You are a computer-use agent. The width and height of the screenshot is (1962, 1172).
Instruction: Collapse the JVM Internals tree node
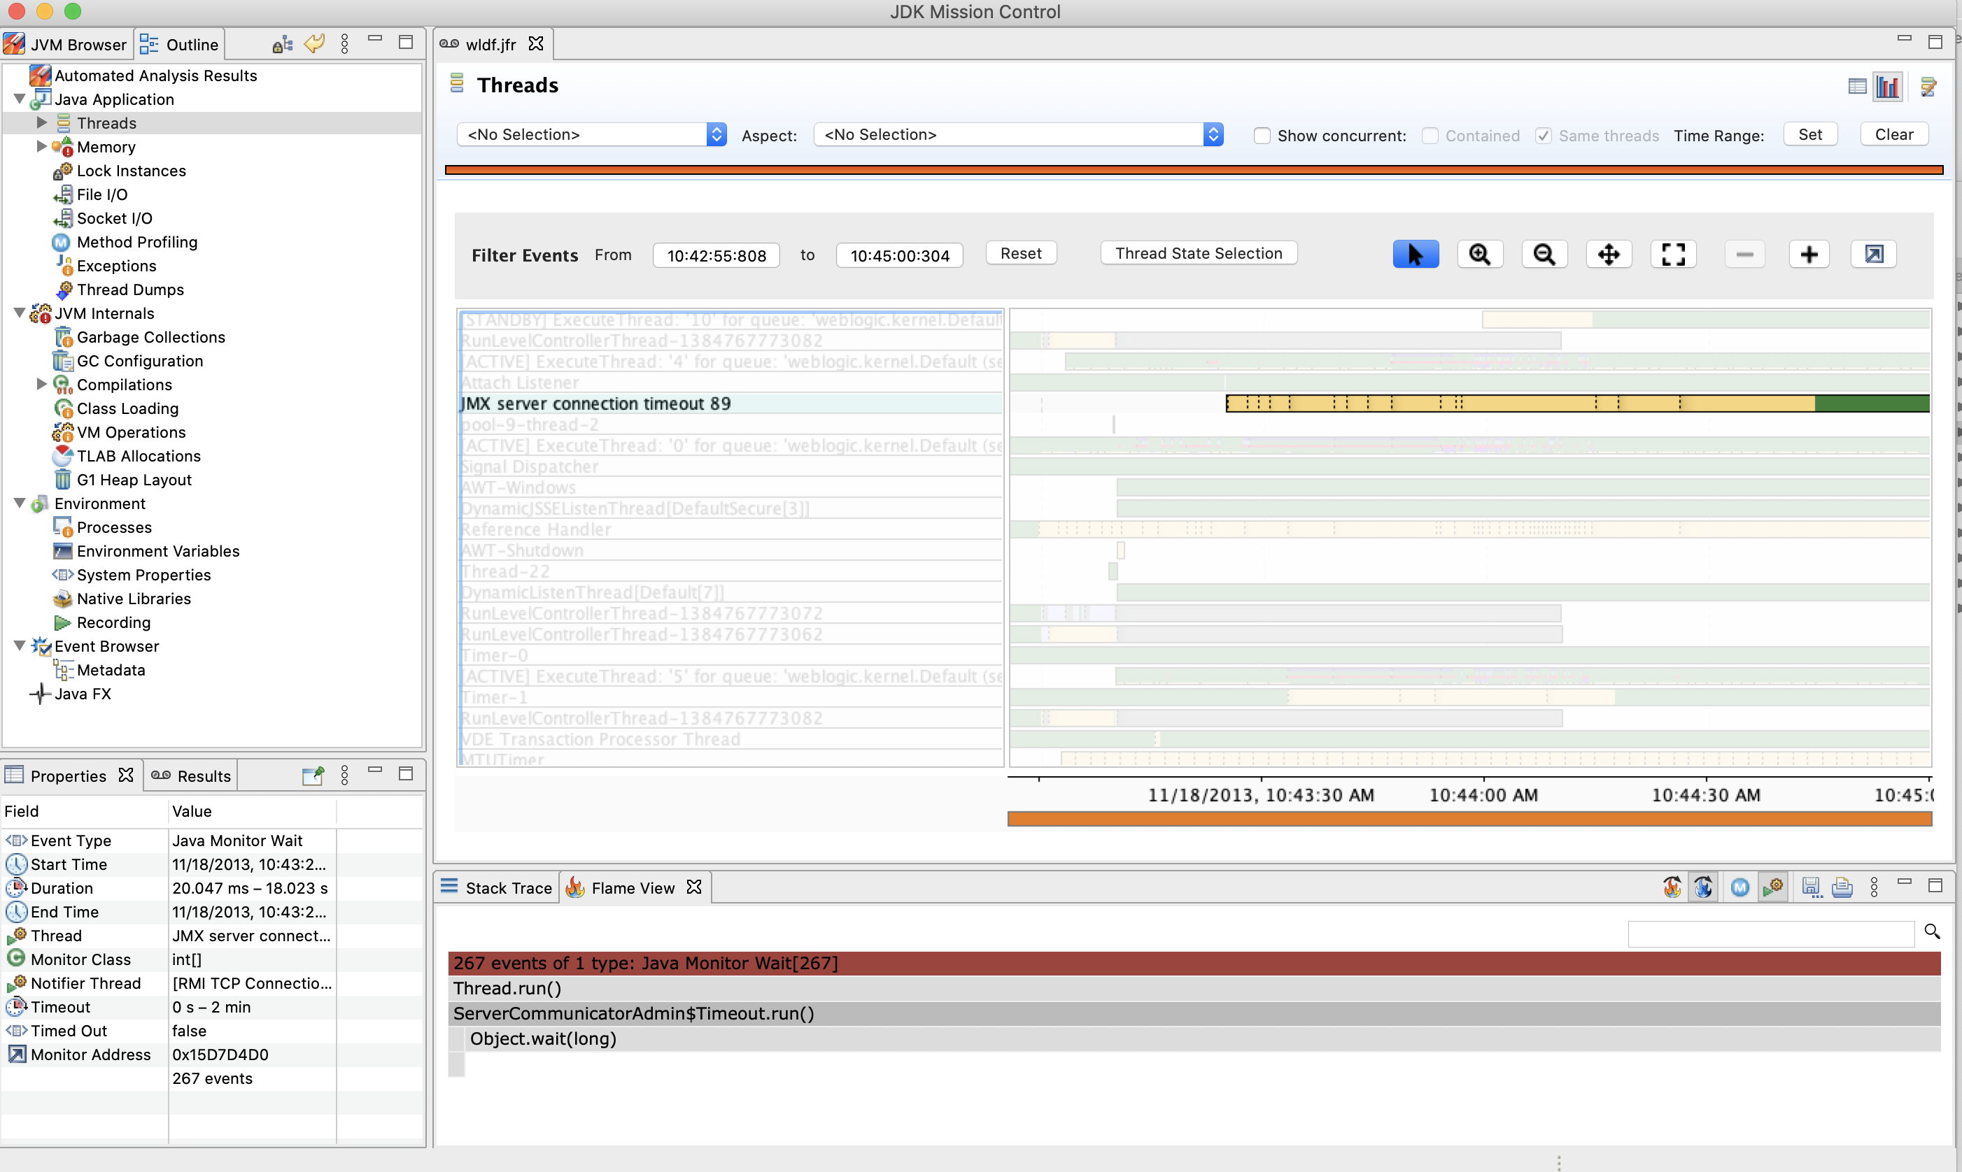click(20, 313)
